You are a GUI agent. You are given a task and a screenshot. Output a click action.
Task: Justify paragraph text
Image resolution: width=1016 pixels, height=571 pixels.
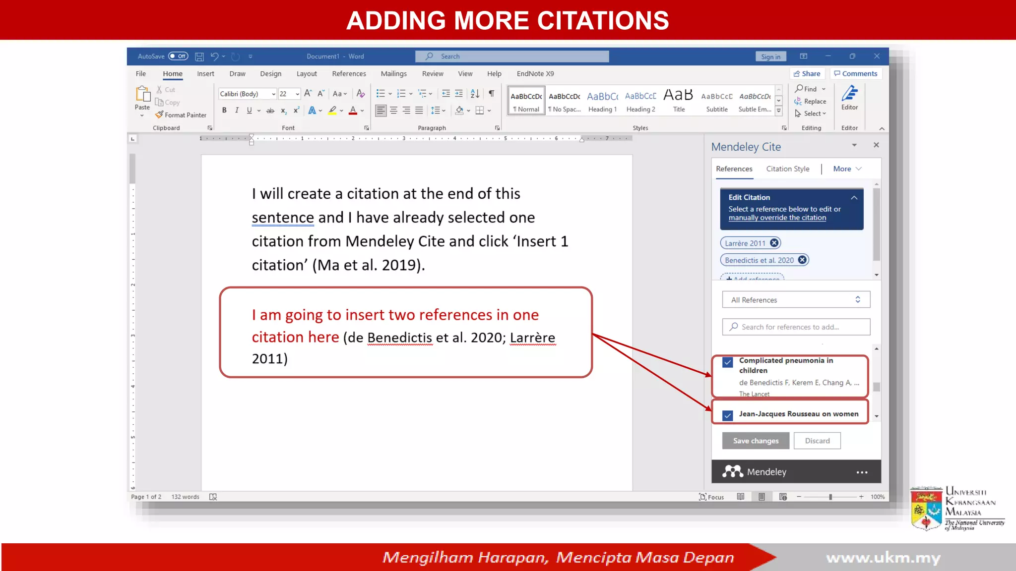[419, 110]
